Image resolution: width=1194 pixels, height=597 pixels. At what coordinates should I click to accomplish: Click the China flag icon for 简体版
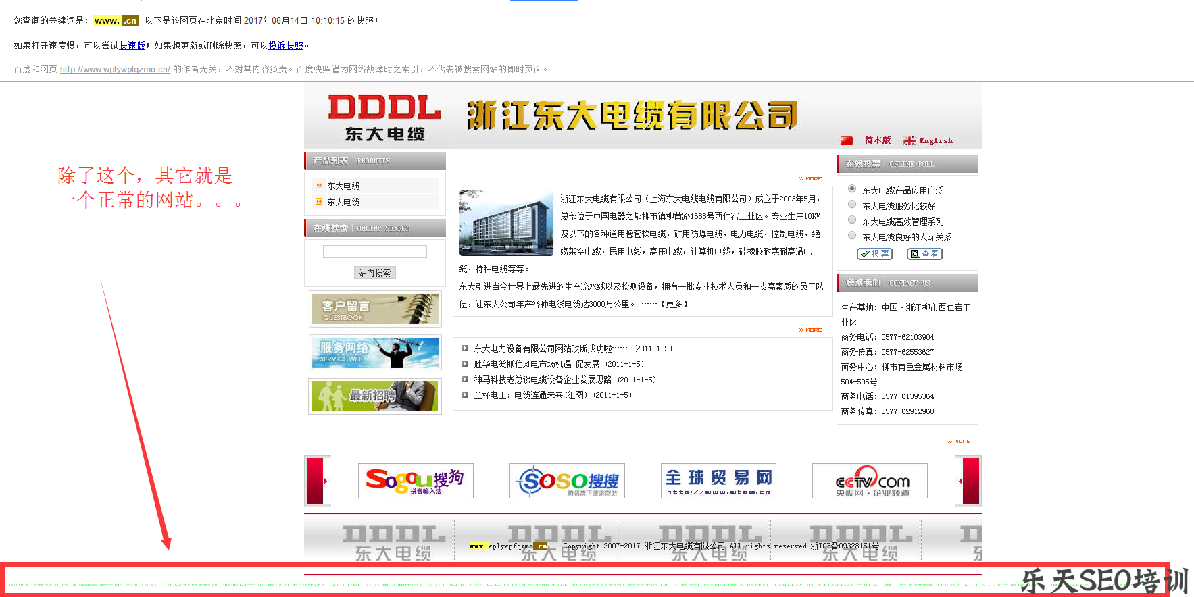(846, 140)
